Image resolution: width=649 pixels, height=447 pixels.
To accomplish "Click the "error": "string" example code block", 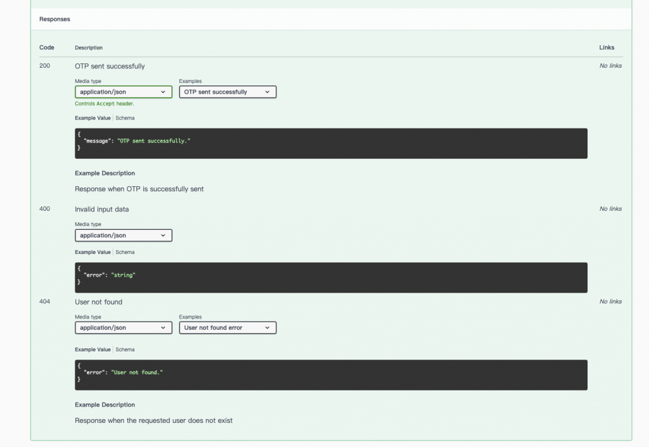I will point(331,277).
